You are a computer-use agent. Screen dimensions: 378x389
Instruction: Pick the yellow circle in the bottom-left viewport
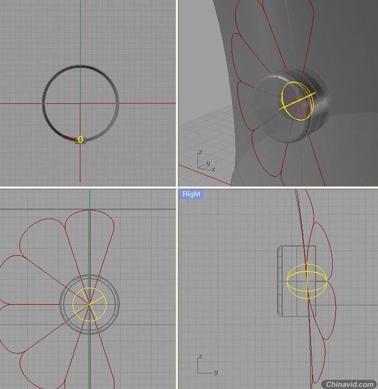pos(90,305)
